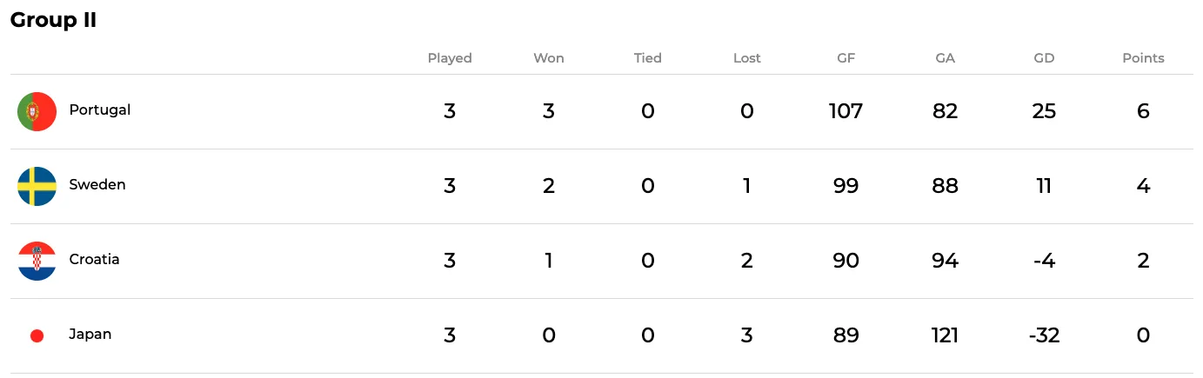Click the Sweden flag icon
1203x378 pixels.
click(37, 186)
